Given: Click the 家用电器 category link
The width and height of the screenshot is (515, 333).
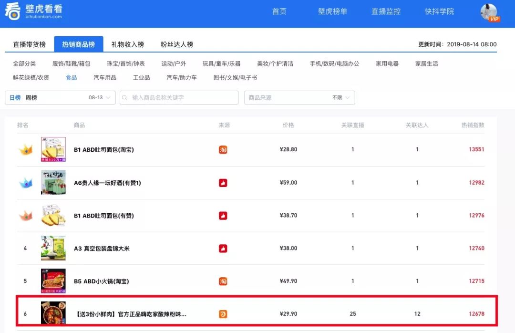Looking at the screenshot, I should tap(387, 63).
